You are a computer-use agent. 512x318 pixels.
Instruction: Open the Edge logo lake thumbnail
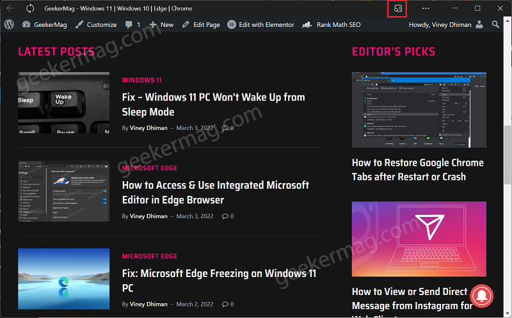coord(63,279)
